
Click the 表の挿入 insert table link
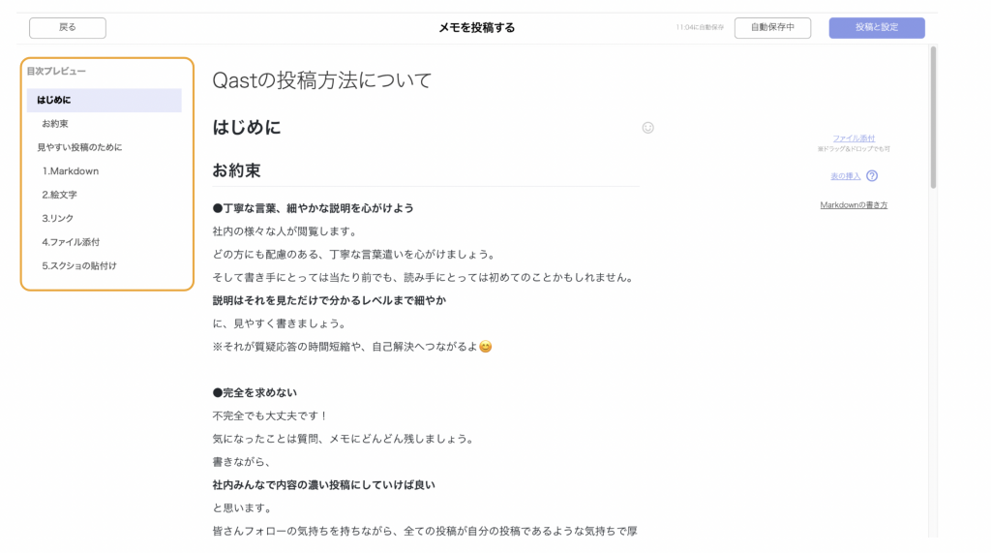[845, 176]
